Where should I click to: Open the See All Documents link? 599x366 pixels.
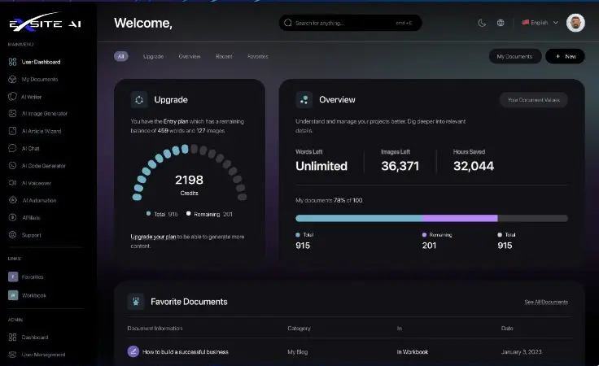coord(546,302)
